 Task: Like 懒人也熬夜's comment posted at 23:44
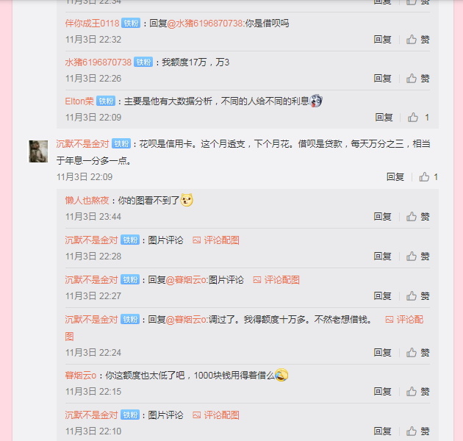(x=417, y=217)
